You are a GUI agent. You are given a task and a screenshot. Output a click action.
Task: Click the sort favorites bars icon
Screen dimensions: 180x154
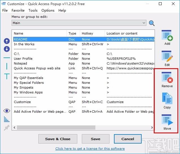(x=7, y=119)
